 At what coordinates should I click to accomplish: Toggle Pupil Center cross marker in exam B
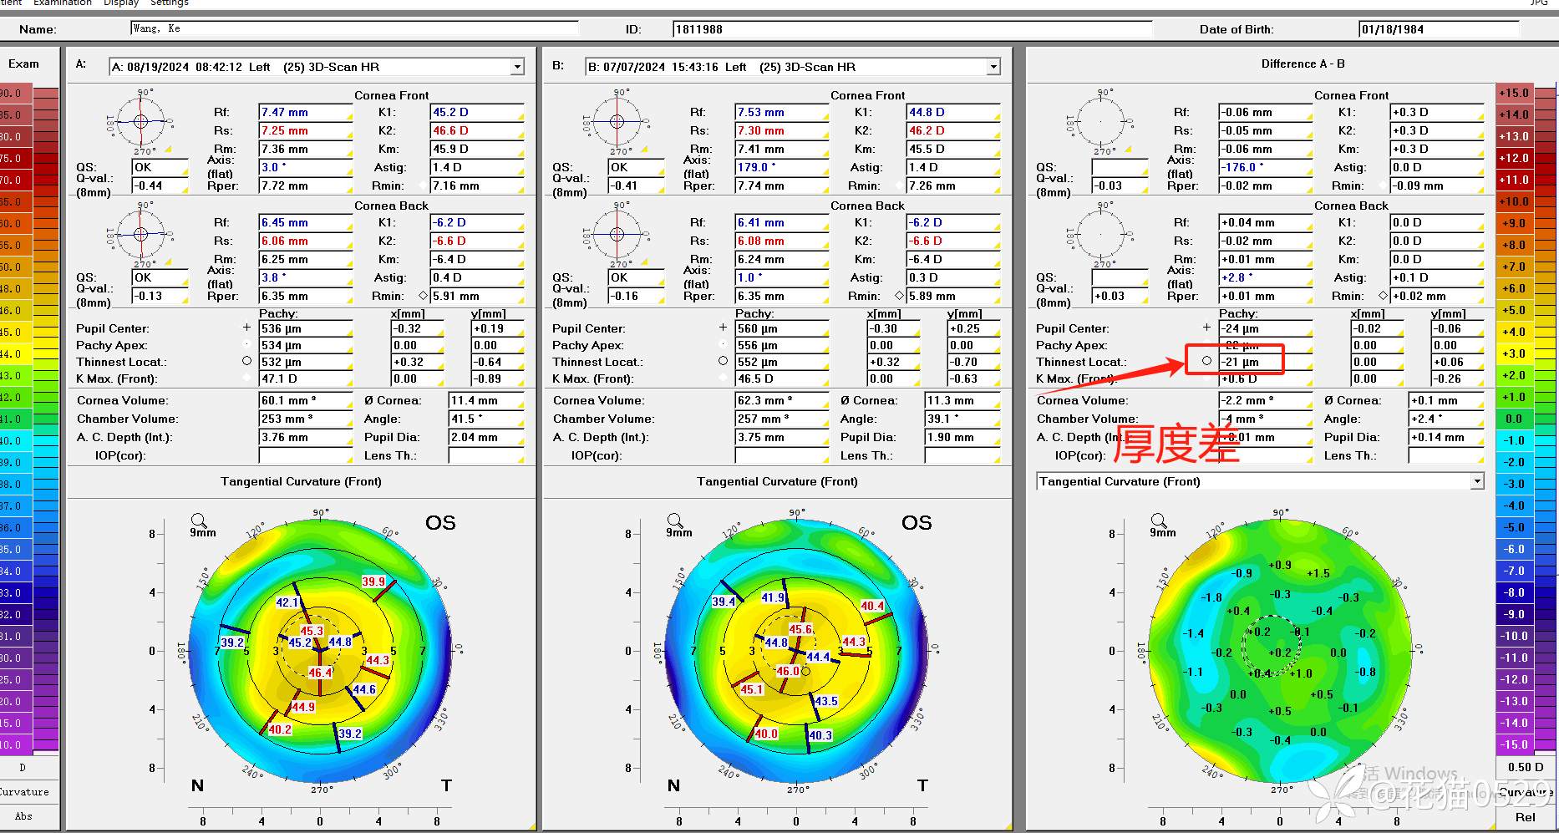point(723,328)
